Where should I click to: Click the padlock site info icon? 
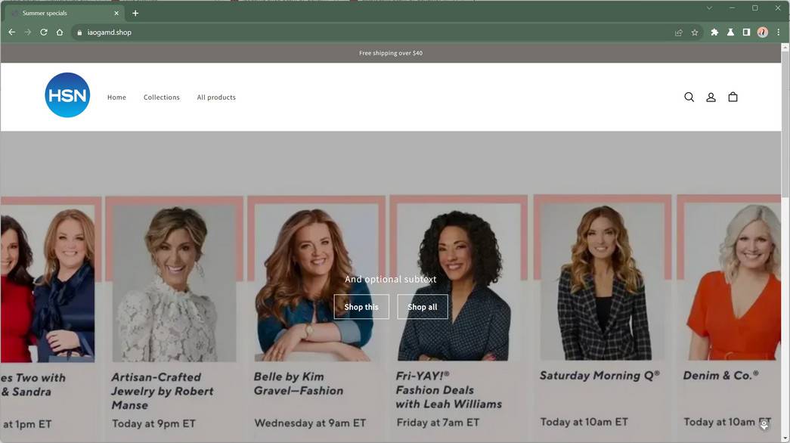pyautogui.click(x=79, y=33)
